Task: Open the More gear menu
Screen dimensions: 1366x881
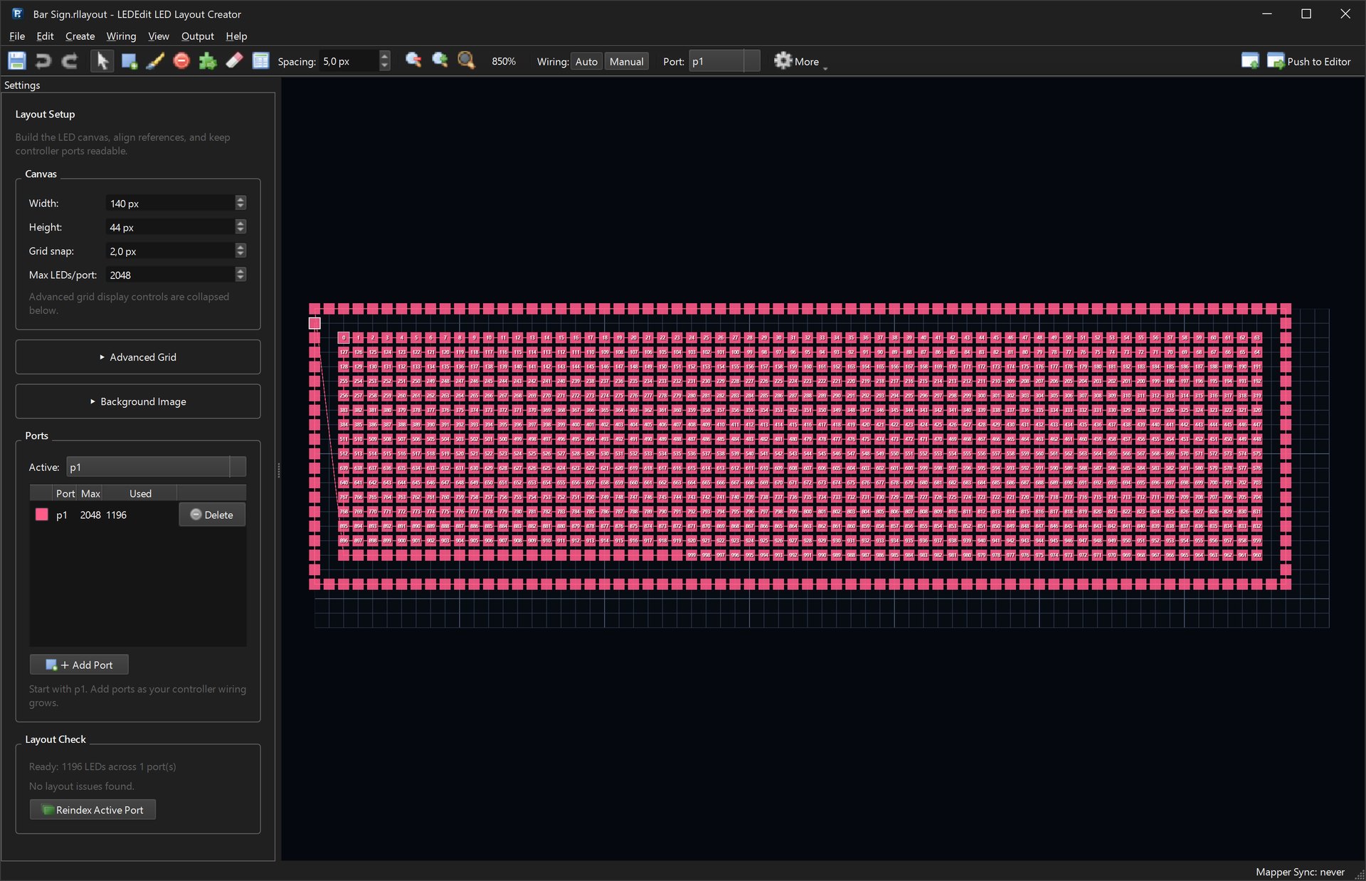Action: click(800, 61)
